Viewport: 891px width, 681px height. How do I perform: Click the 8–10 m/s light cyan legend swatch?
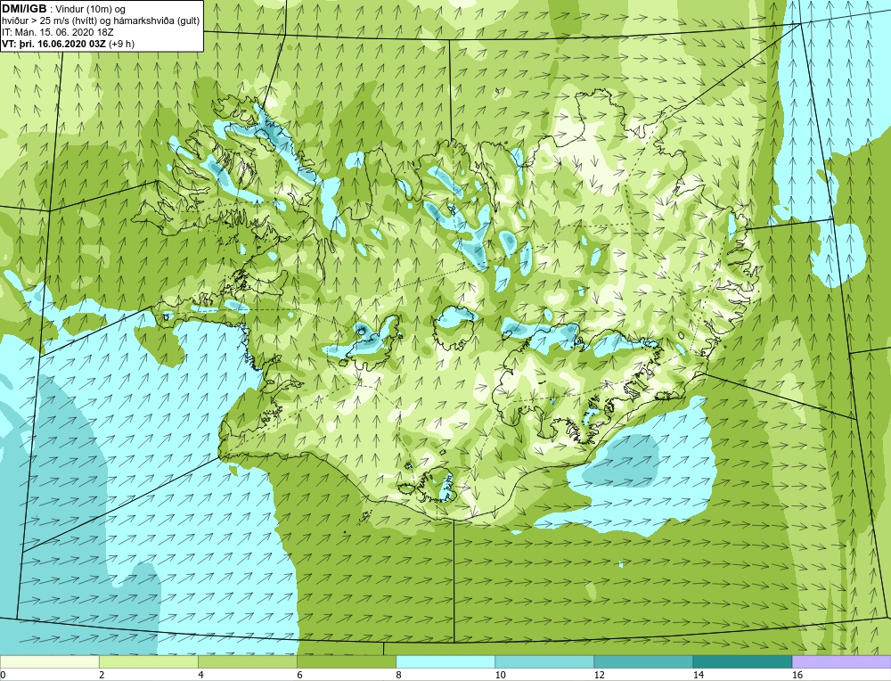coord(445,661)
